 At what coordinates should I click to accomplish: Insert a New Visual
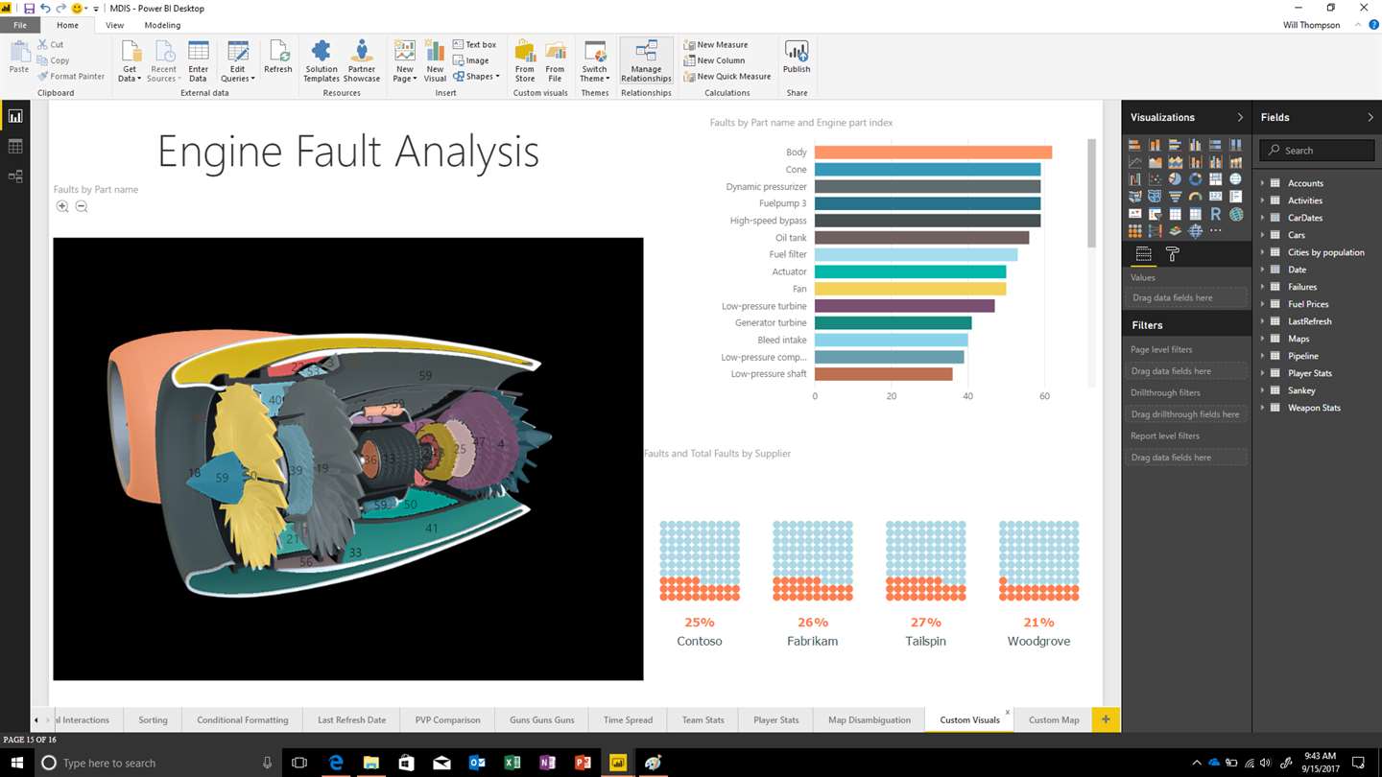435,61
